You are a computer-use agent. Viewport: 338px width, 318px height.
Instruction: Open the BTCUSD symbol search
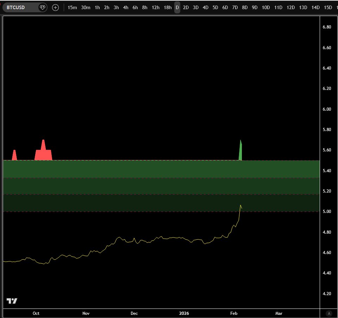(16, 7)
